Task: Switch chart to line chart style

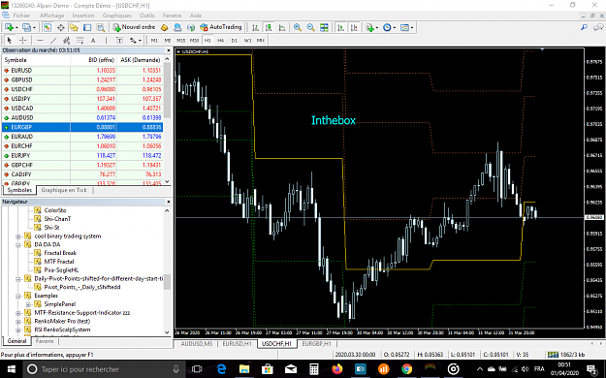Action: (x=282, y=27)
